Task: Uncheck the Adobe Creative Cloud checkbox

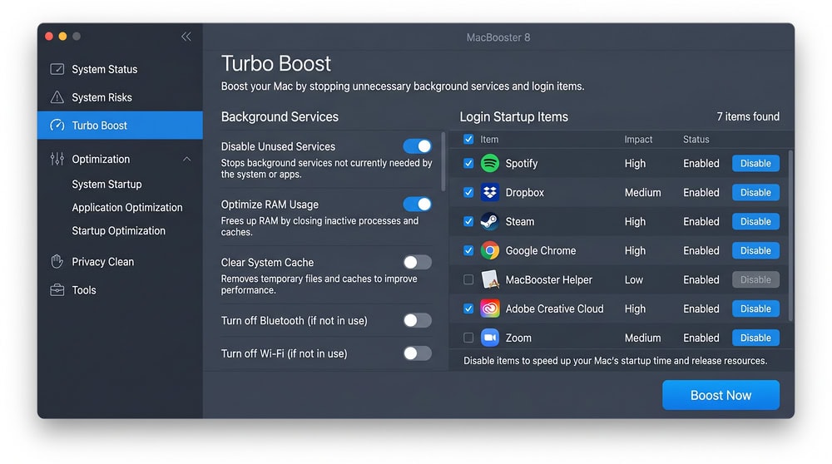Action: (x=468, y=309)
